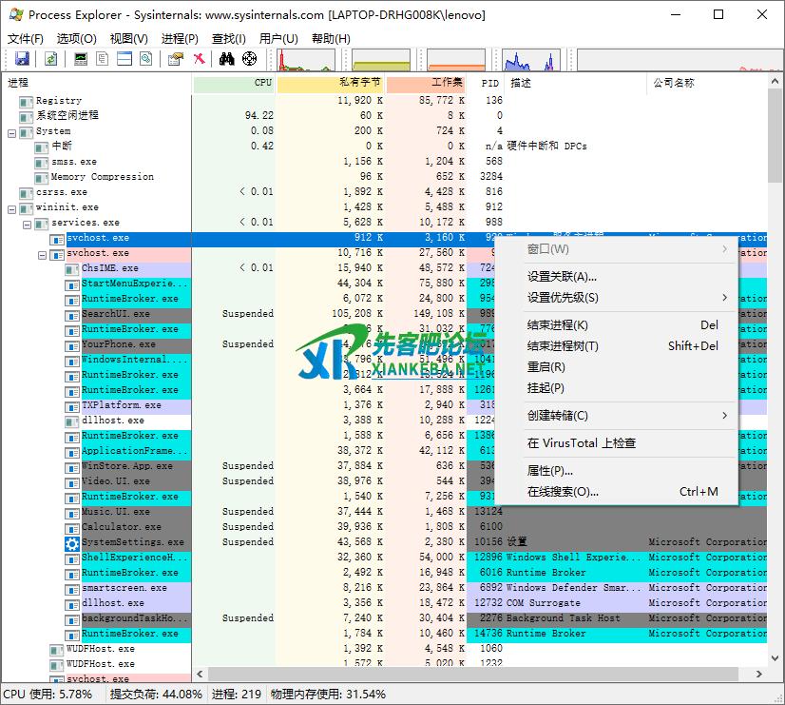The width and height of the screenshot is (785, 705).
Task: Collapse the services.exe tree node
Action: point(27,223)
